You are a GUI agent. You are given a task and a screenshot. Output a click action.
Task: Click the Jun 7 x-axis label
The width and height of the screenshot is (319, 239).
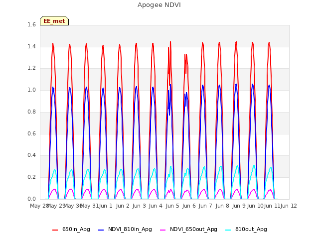(x=205, y=206)
